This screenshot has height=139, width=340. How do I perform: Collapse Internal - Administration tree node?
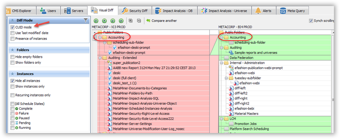(x=221, y=63)
